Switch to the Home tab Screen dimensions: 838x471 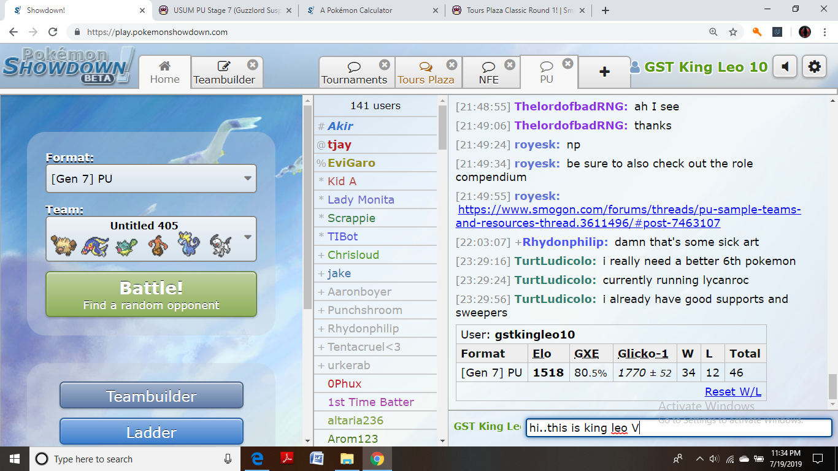coord(164,72)
